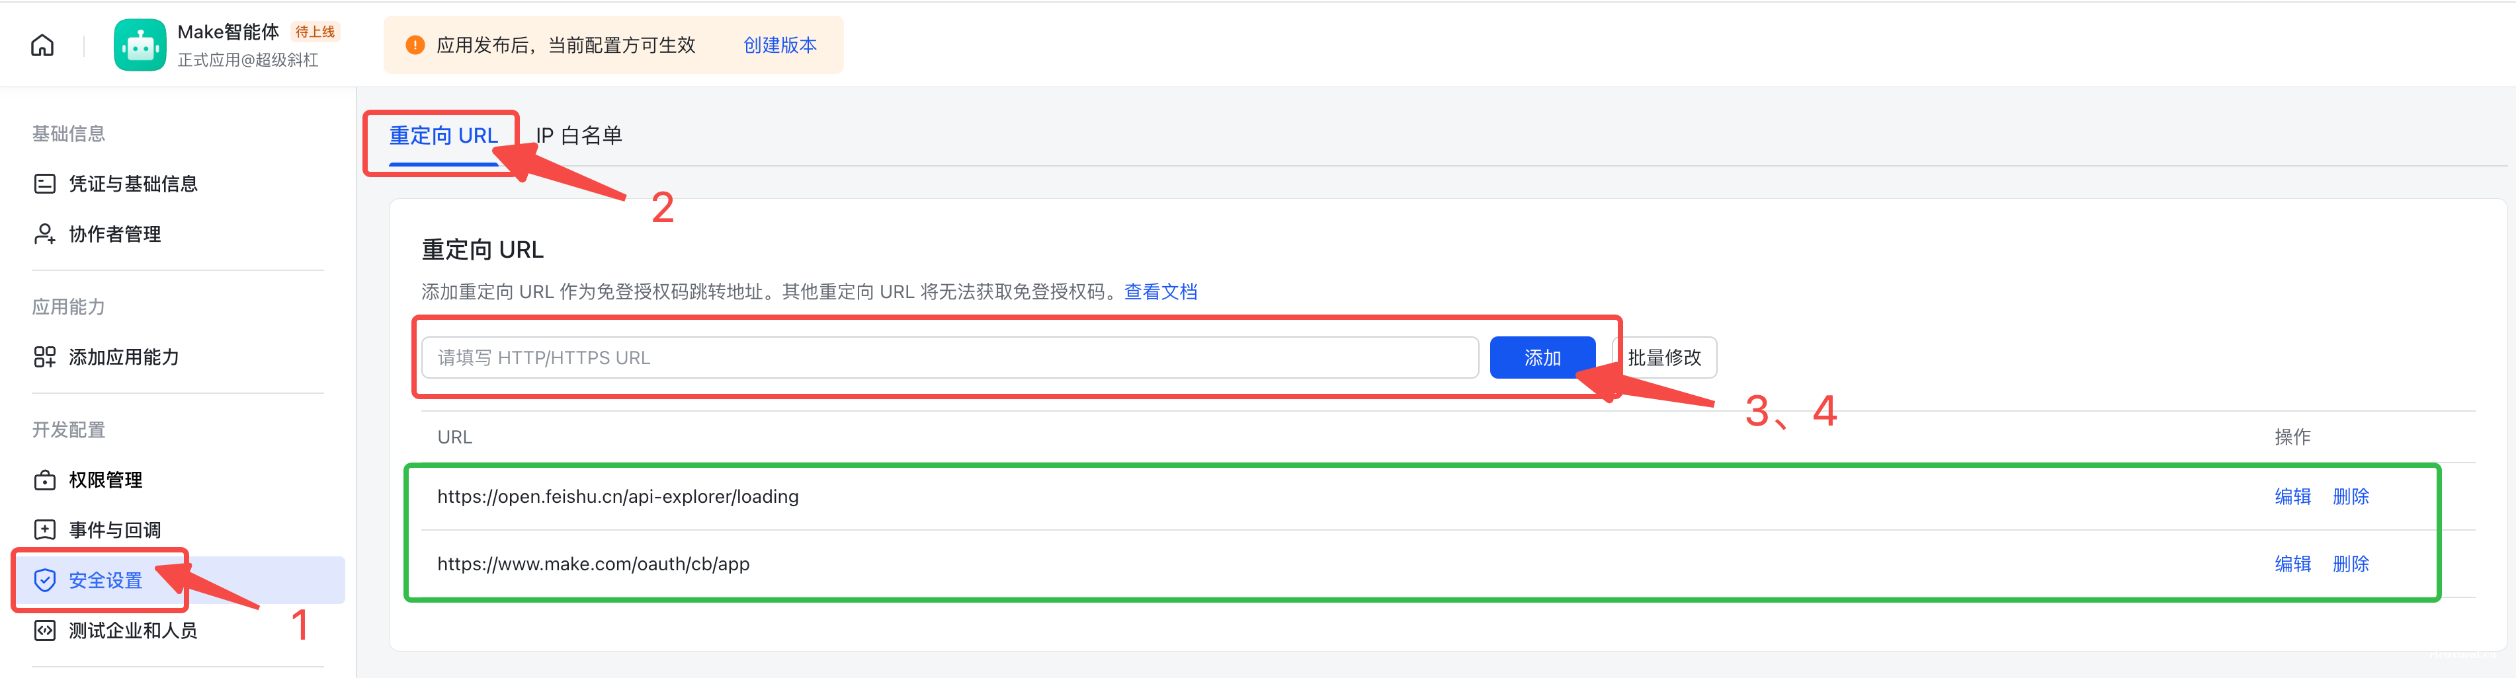Switch to the IP 白名单 tab

578,135
